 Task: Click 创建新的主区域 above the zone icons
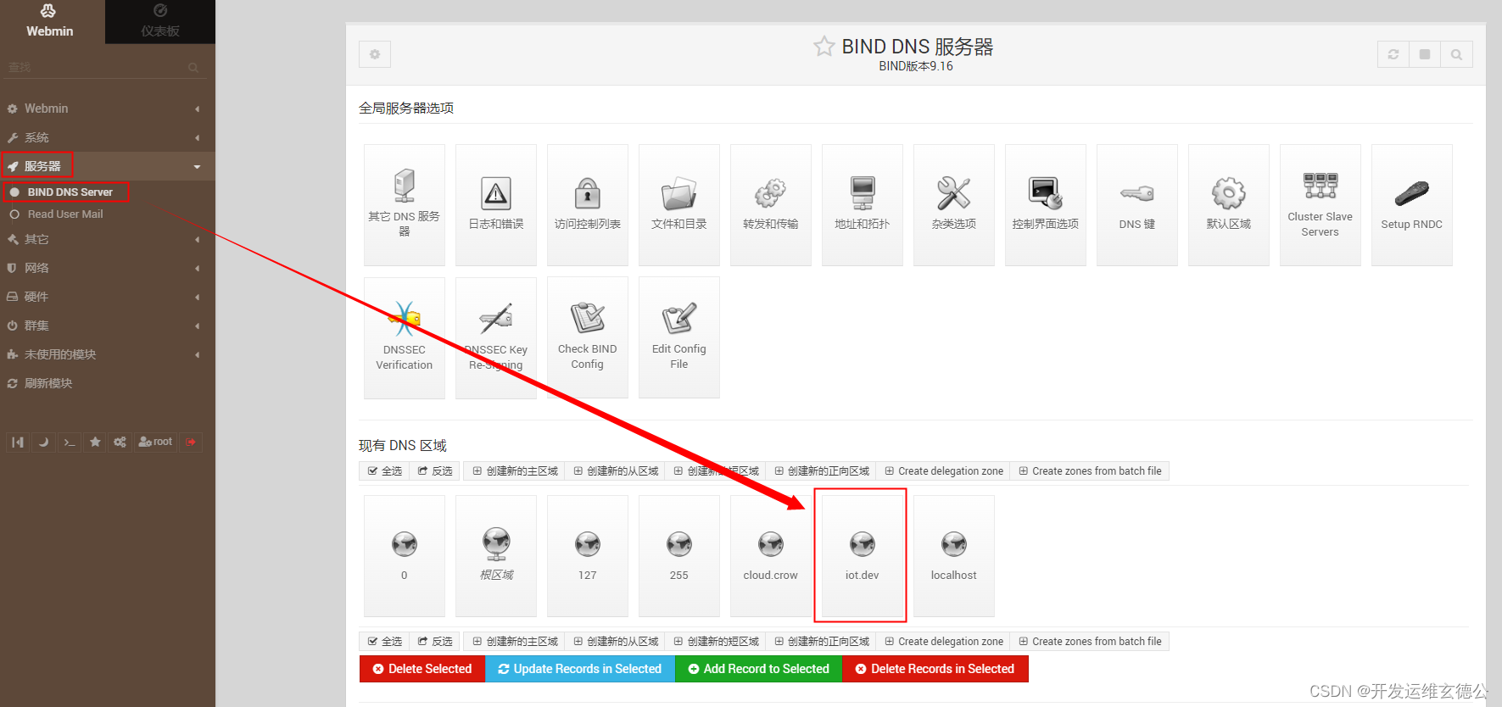point(515,470)
